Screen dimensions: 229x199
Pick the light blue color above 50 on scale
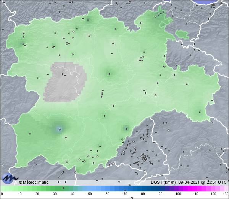pyautogui.click(x=90, y=188)
